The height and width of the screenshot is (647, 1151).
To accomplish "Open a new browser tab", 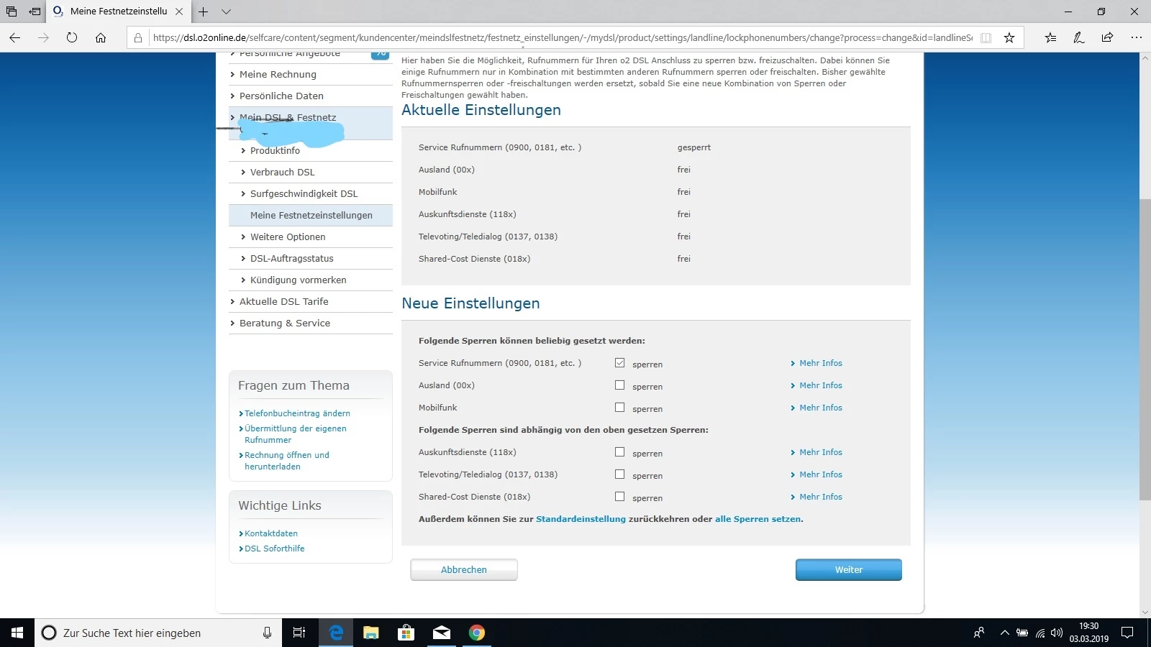I will coord(204,12).
